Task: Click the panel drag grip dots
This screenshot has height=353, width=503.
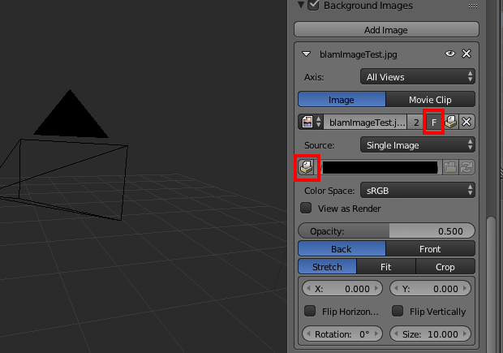Action: click(x=473, y=6)
